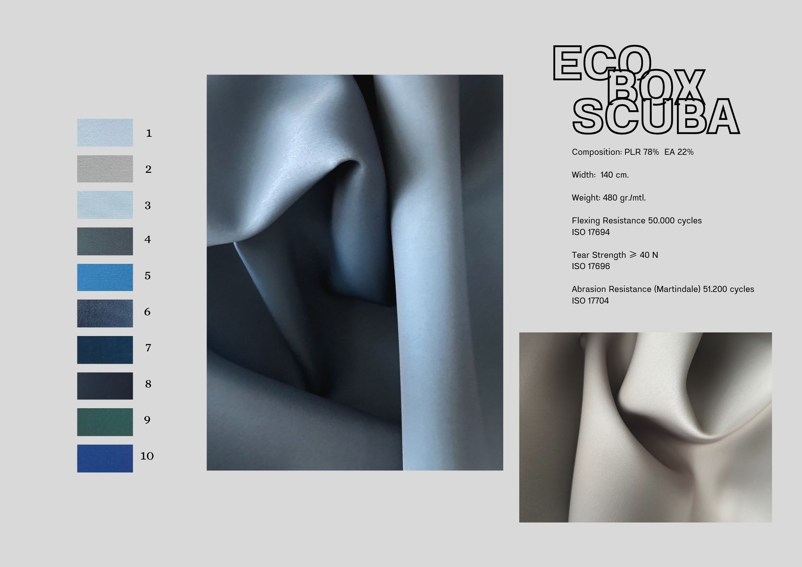The width and height of the screenshot is (802, 567).
Task: Click the number label 8 beside swatch
Action: click(x=148, y=384)
